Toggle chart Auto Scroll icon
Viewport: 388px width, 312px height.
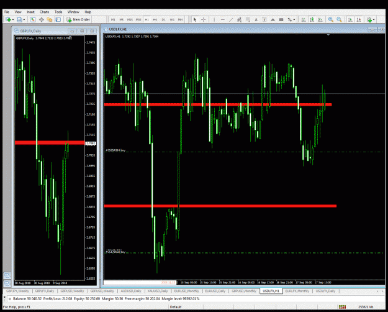pos(350,19)
